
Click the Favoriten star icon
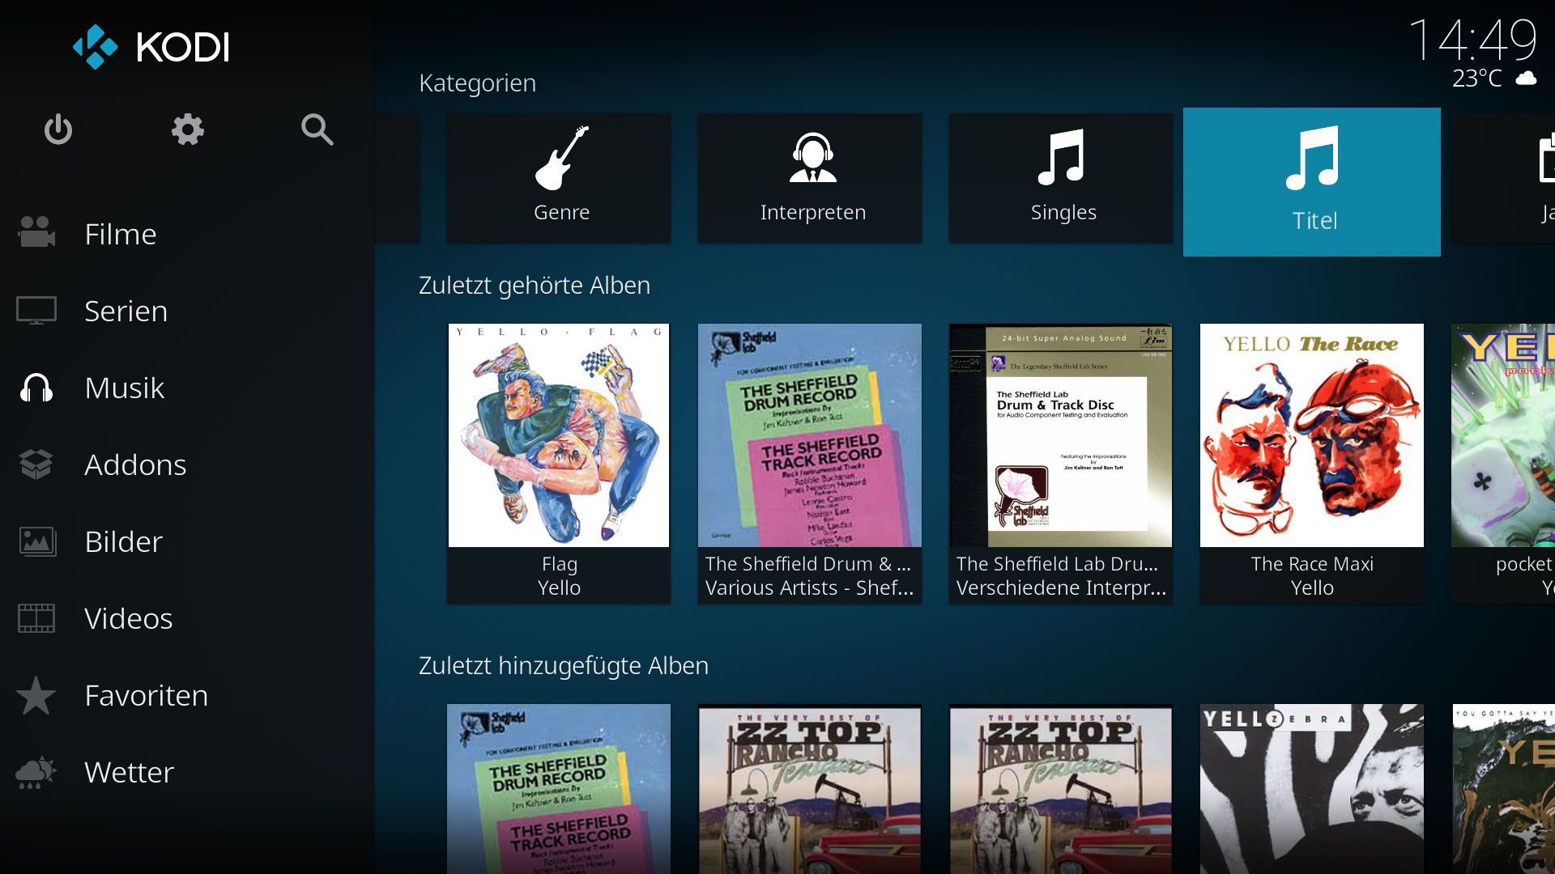[x=36, y=695]
